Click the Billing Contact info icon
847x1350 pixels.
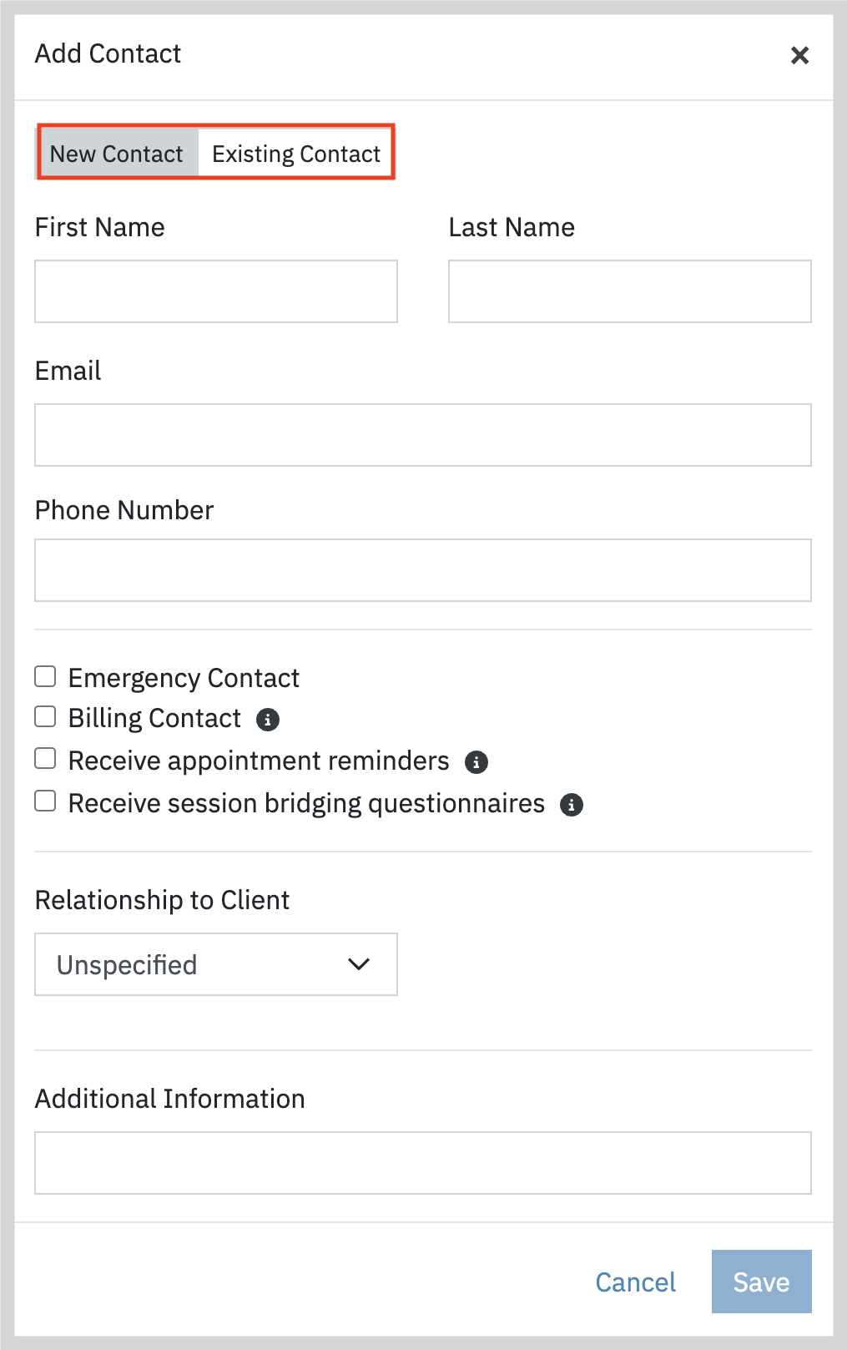click(x=267, y=720)
